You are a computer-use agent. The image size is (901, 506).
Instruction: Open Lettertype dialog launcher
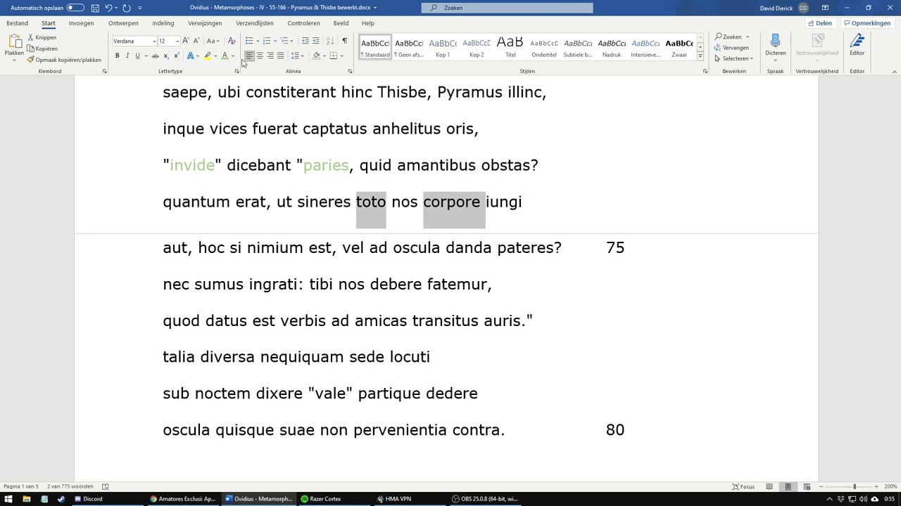click(237, 71)
